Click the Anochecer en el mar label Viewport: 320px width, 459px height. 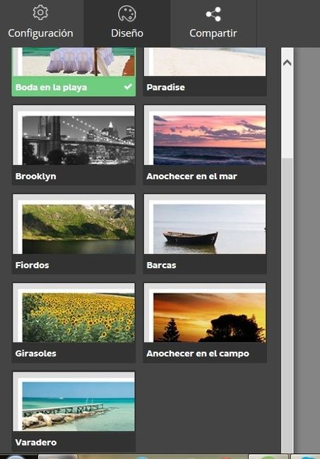[x=191, y=177]
